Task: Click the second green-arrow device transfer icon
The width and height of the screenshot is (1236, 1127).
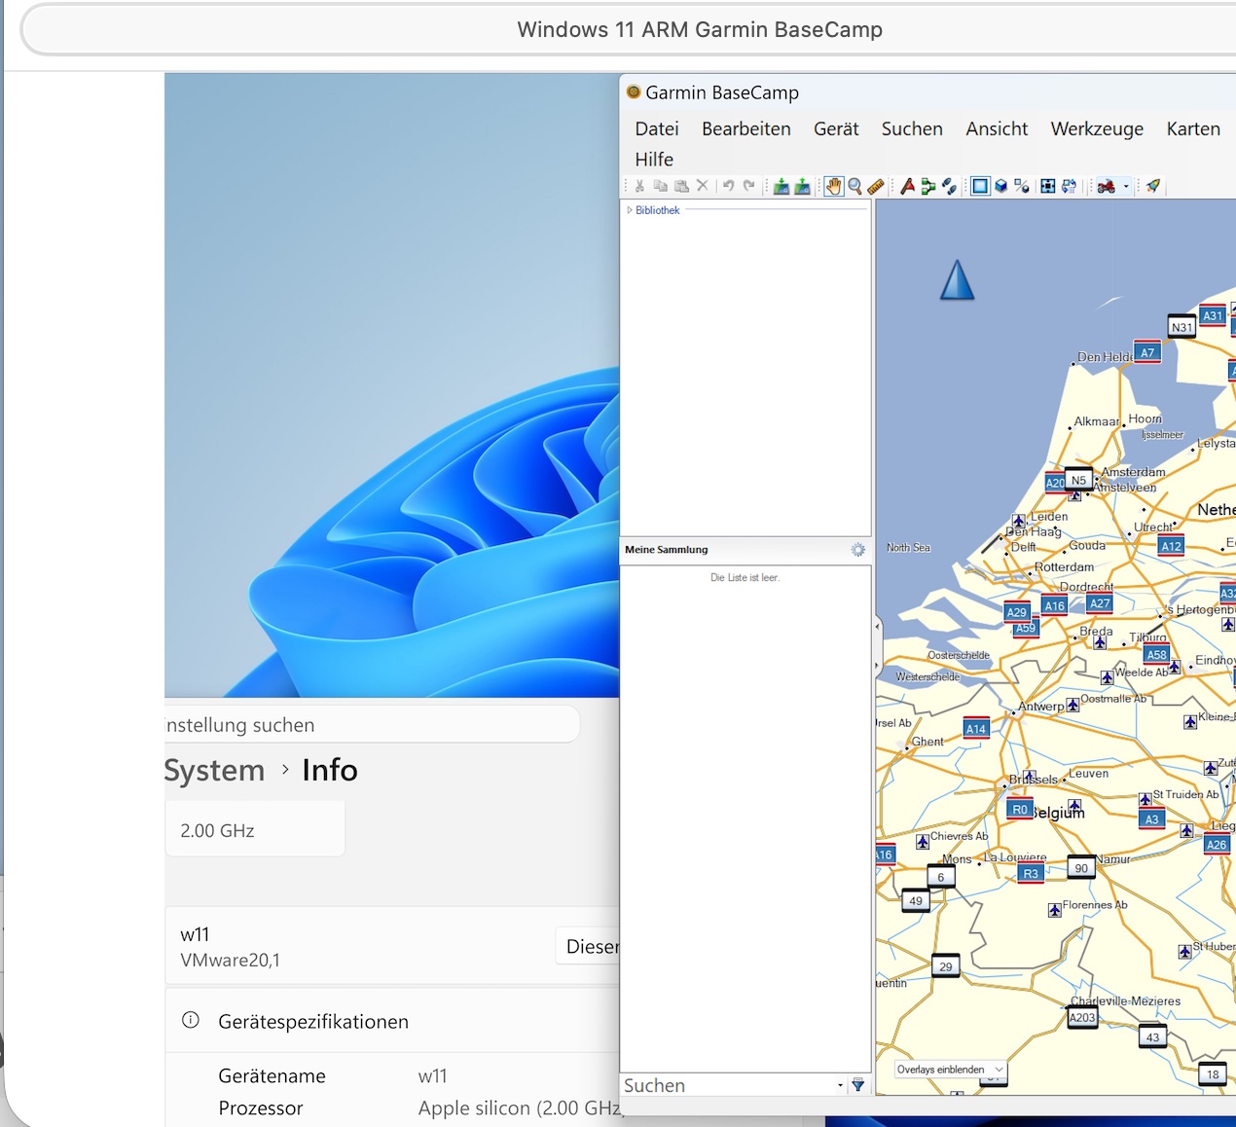Action: pos(802,186)
